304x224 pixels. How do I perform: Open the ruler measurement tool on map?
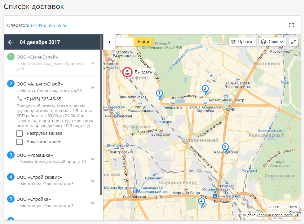click(x=293, y=207)
